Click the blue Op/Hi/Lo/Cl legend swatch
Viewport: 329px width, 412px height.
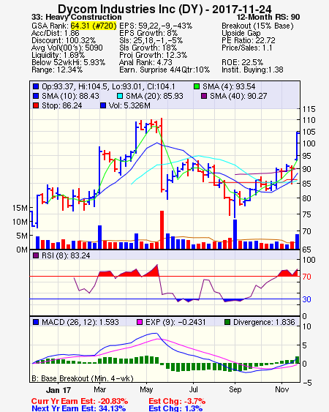(x=36, y=86)
